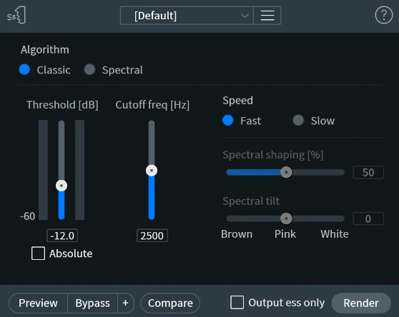The width and height of the screenshot is (399, 317).
Task: Click the Preview button
Action: [38, 303]
